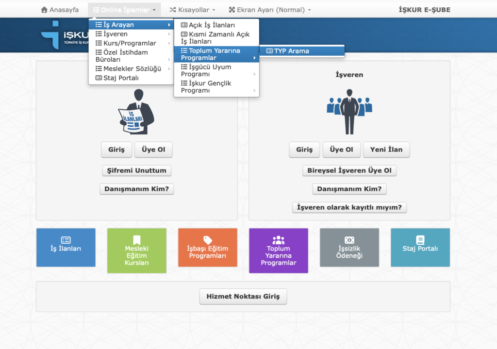
Task: Open the orange İşbaşı Eğitim Programları tile
Action: point(207,248)
